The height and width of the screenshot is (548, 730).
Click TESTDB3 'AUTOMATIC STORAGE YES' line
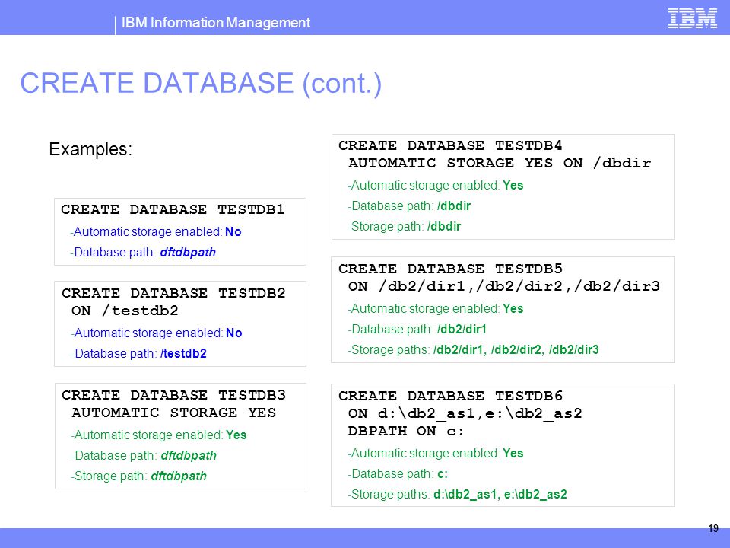click(173, 413)
